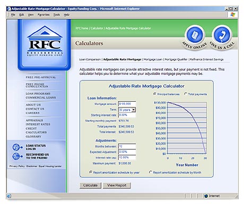The width and height of the screenshot is (244, 204).
Task: Click the Windows flag logo in the toolbar
Action: point(232,15)
